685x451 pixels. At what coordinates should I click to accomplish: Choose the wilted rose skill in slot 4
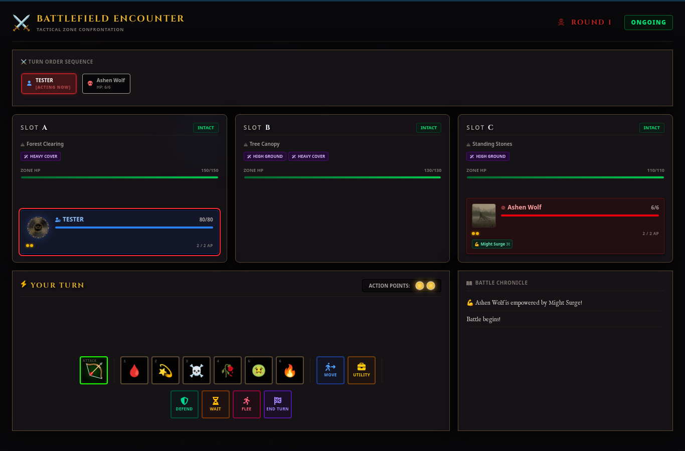228,370
